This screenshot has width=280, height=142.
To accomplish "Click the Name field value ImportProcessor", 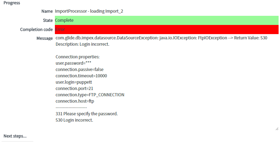I will click(89, 11).
